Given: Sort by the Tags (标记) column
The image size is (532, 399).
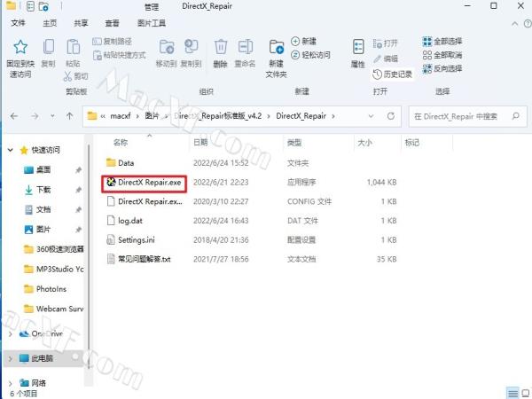Looking at the screenshot, I should pos(412,143).
